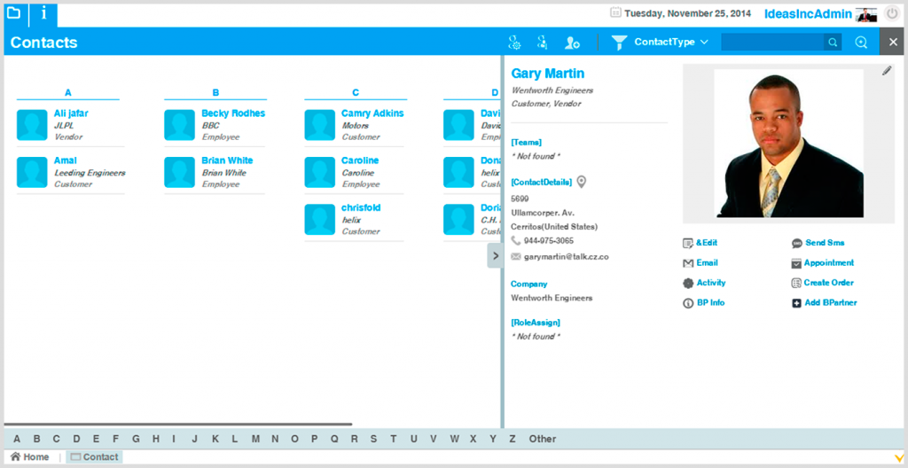Click Add BPartner

824,303
